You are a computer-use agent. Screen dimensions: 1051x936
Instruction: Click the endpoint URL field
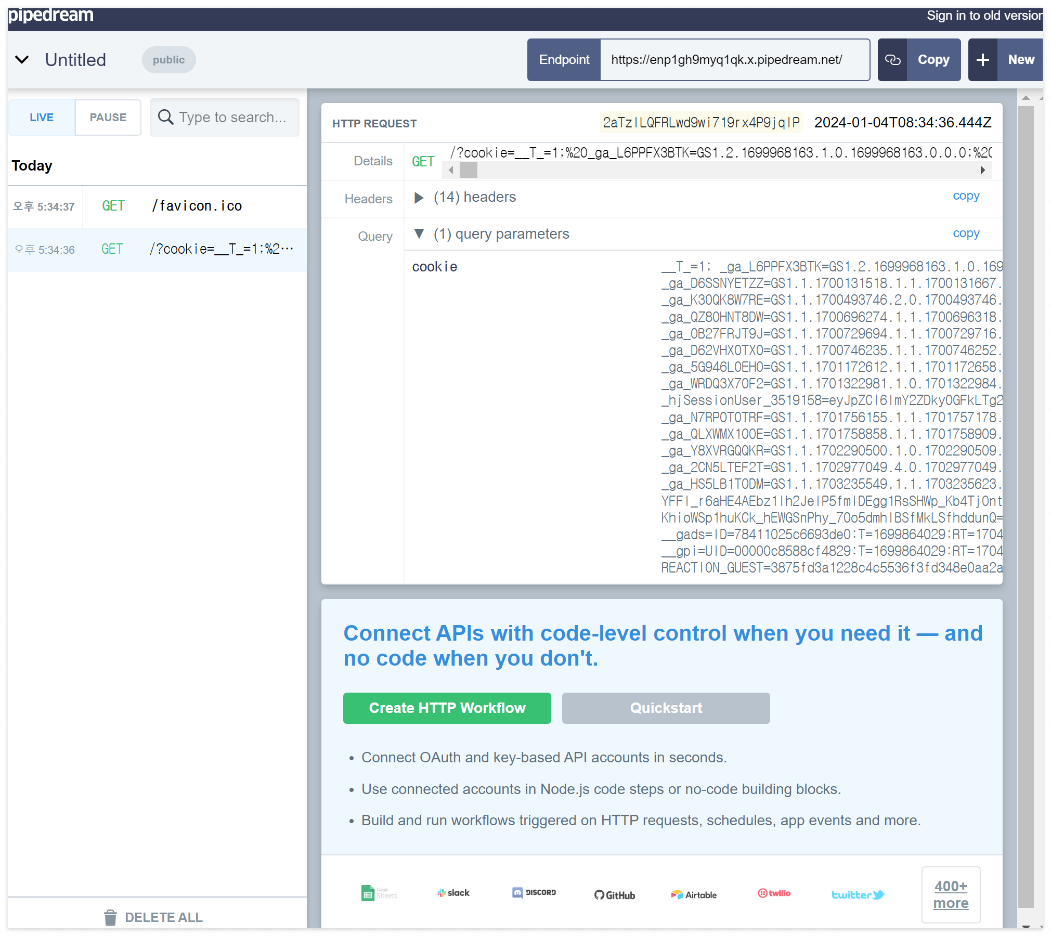point(734,60)
